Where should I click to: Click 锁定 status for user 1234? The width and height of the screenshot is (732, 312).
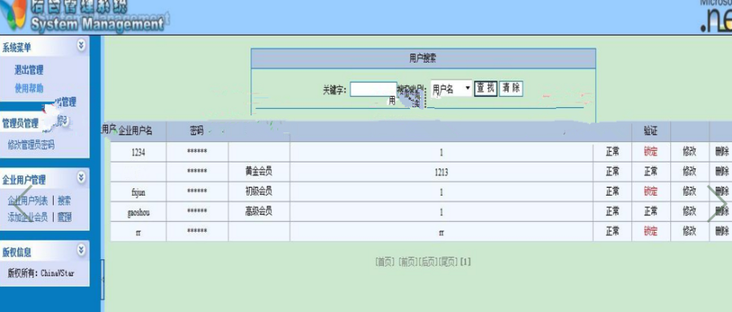click(651, 152)
